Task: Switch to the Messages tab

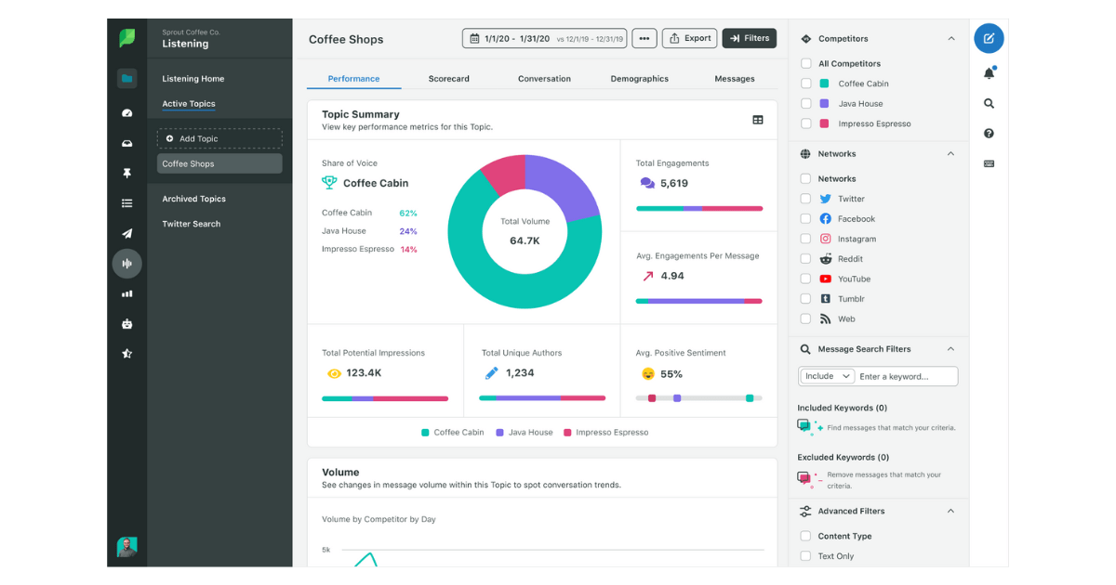Action: point(735,79)
